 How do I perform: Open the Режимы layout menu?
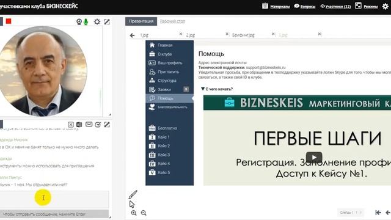pos(367,6)
